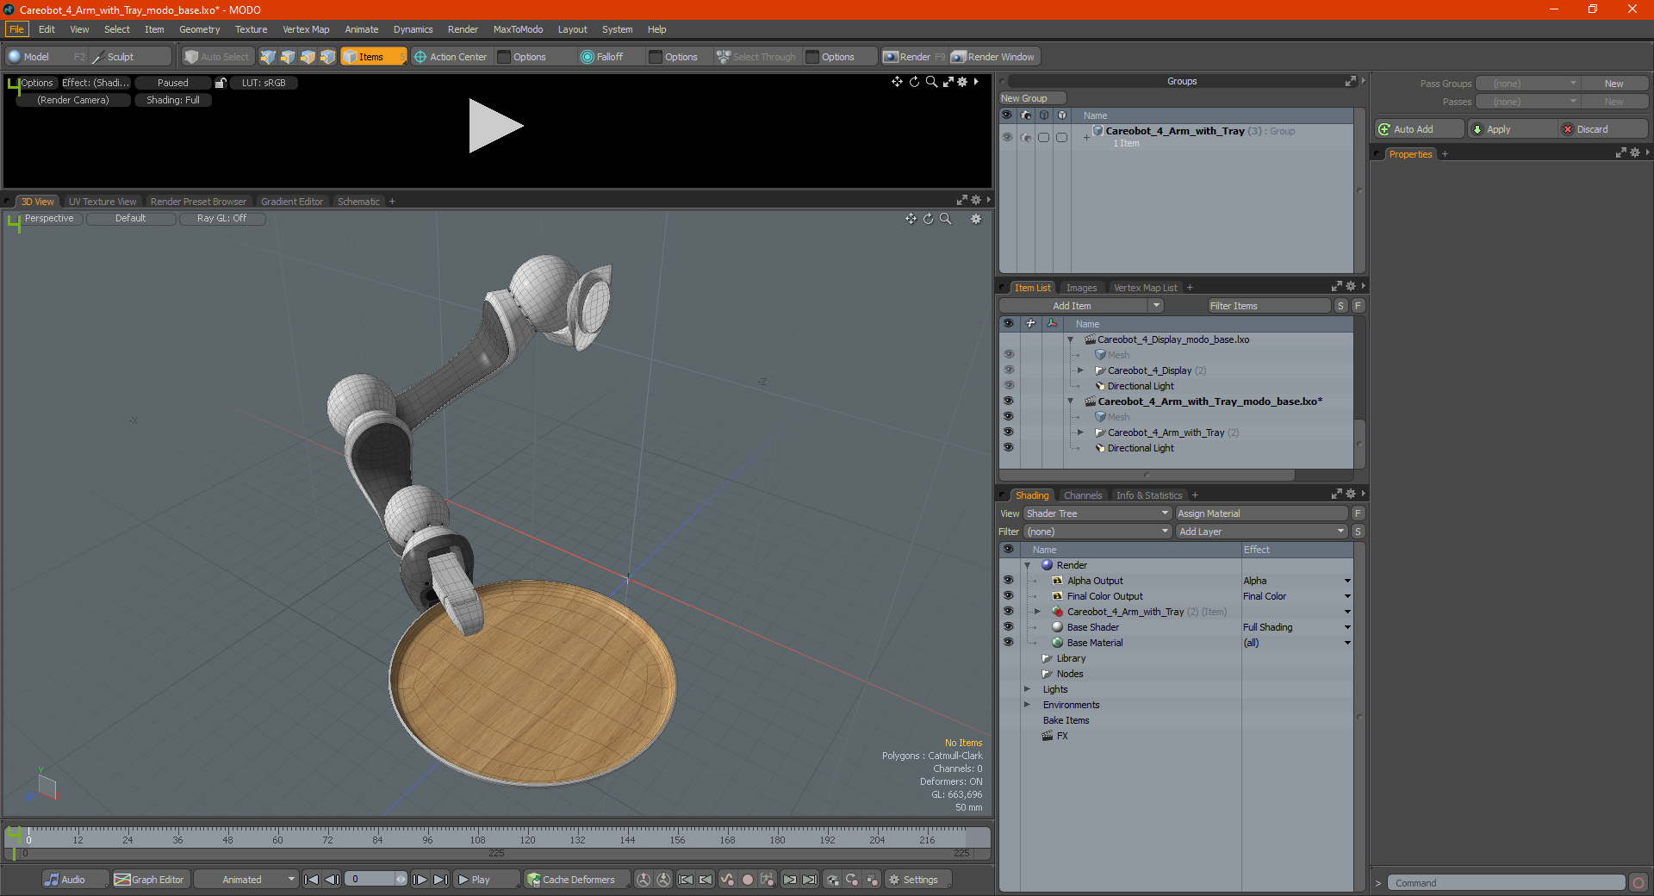Select the Vertices selection mode icon
Image resolution: width=1654 pixels, height=896 pixels.
coord(268,57)
